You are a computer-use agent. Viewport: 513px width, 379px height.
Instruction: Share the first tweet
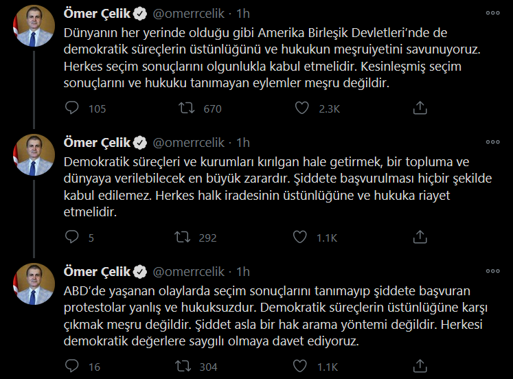pyautogui.click(x=419, y=108)
